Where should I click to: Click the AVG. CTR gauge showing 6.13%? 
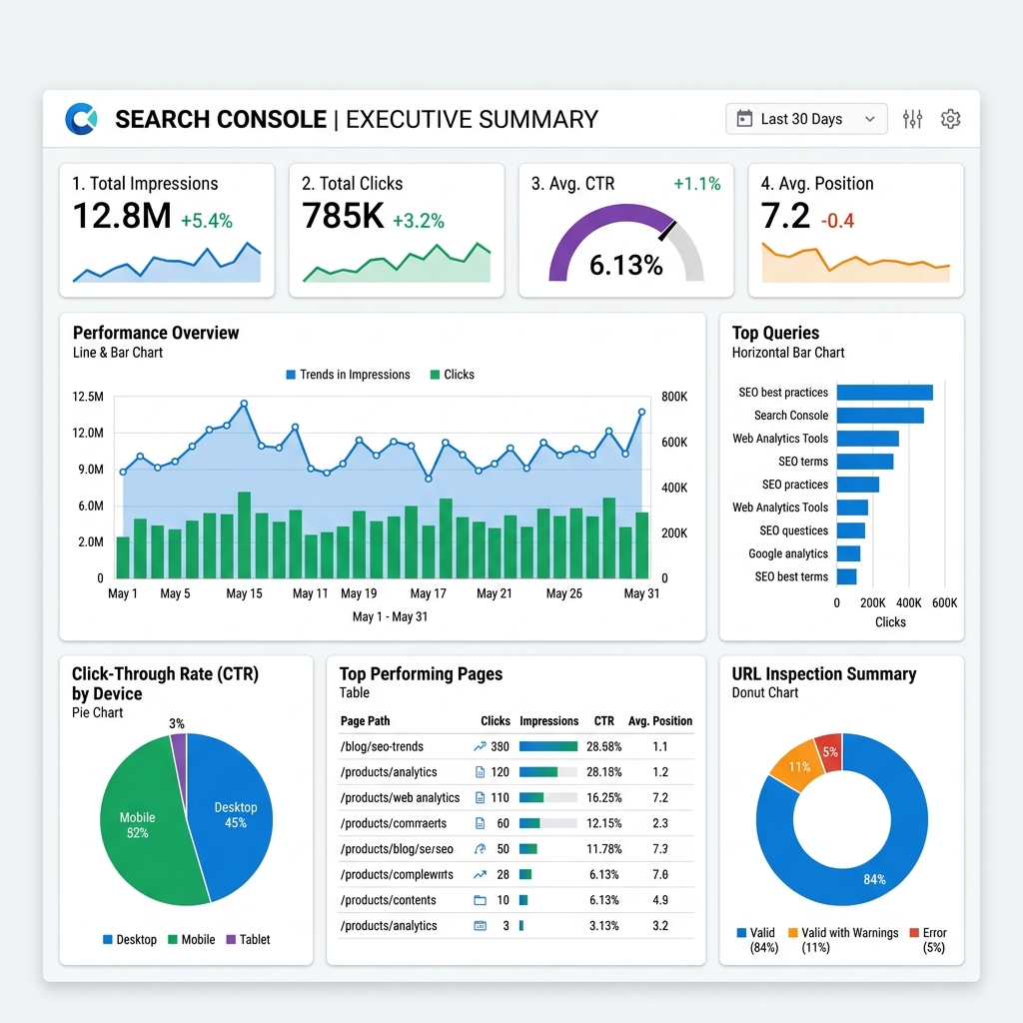(626, 245)
